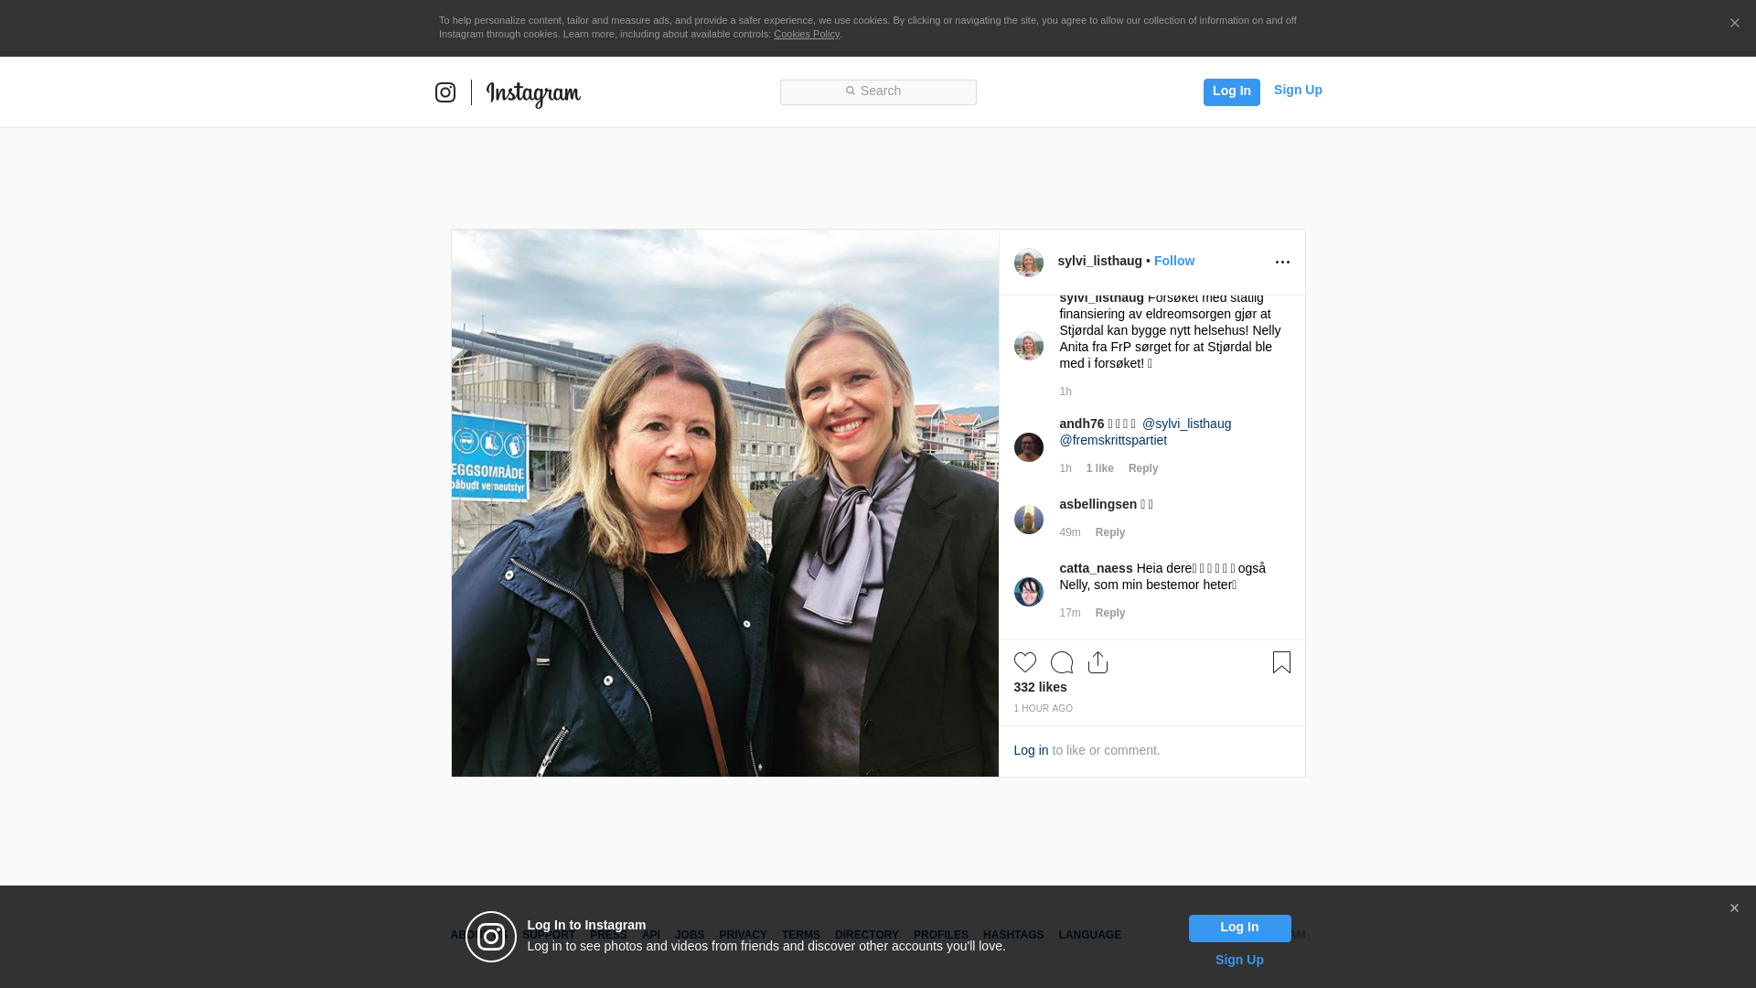Open asbellingsen username
The image size is (1756, 988).
1097,504
